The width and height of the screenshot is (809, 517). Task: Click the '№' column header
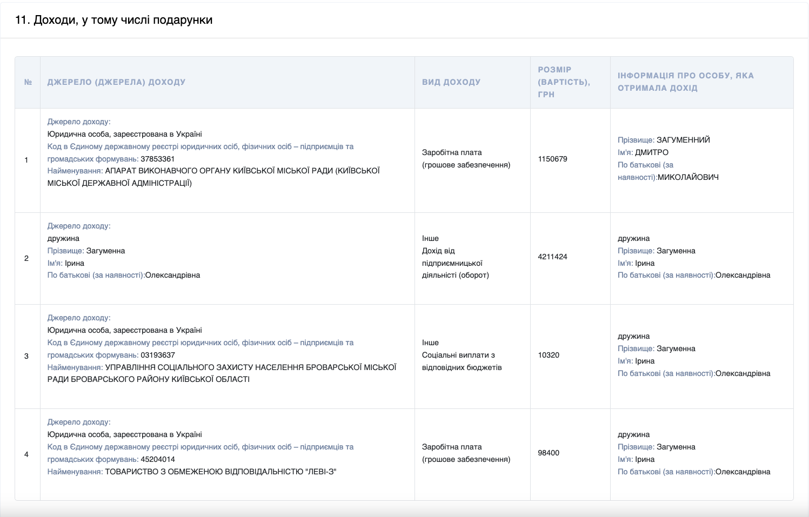[x=28, y=82]
